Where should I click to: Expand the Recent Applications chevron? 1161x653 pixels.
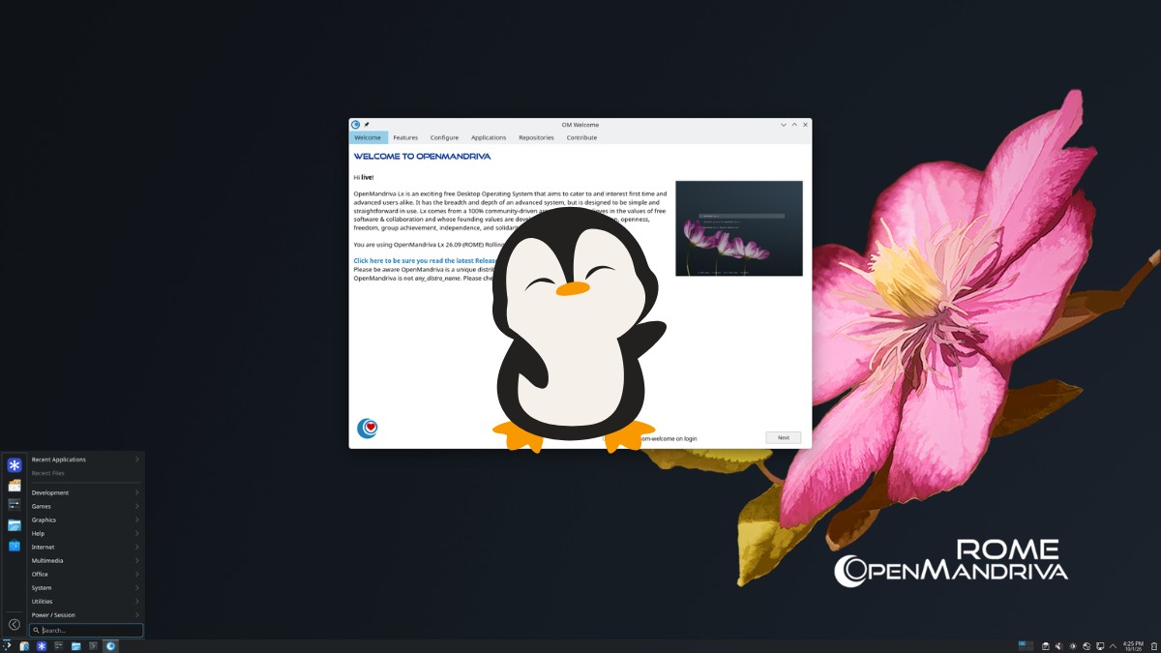(136, 460)
